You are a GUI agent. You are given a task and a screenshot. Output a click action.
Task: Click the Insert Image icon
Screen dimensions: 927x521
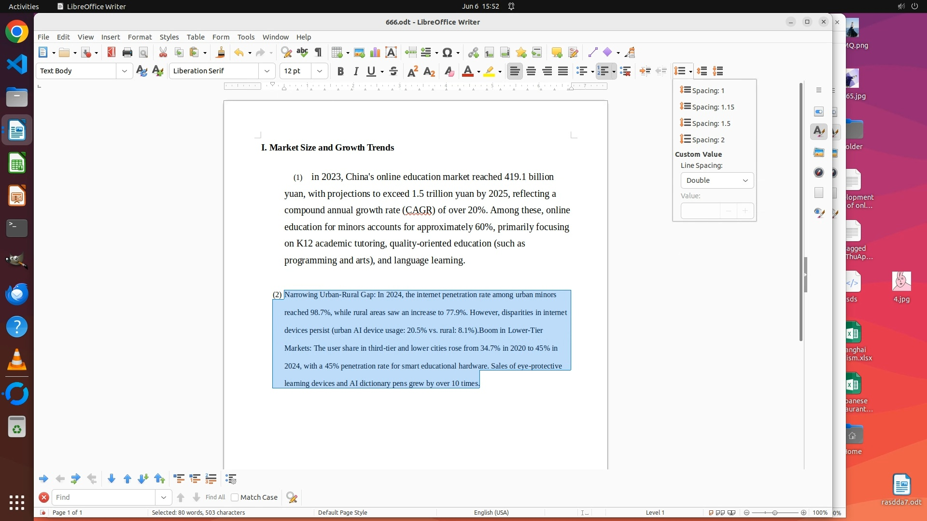pyautogui.click(x=359, y=53)
